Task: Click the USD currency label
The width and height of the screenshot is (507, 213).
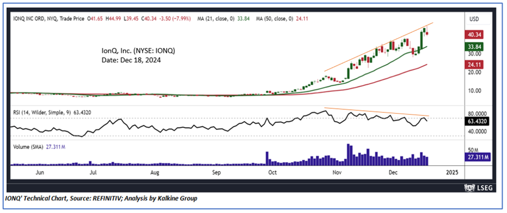Action: pos(474,20)
